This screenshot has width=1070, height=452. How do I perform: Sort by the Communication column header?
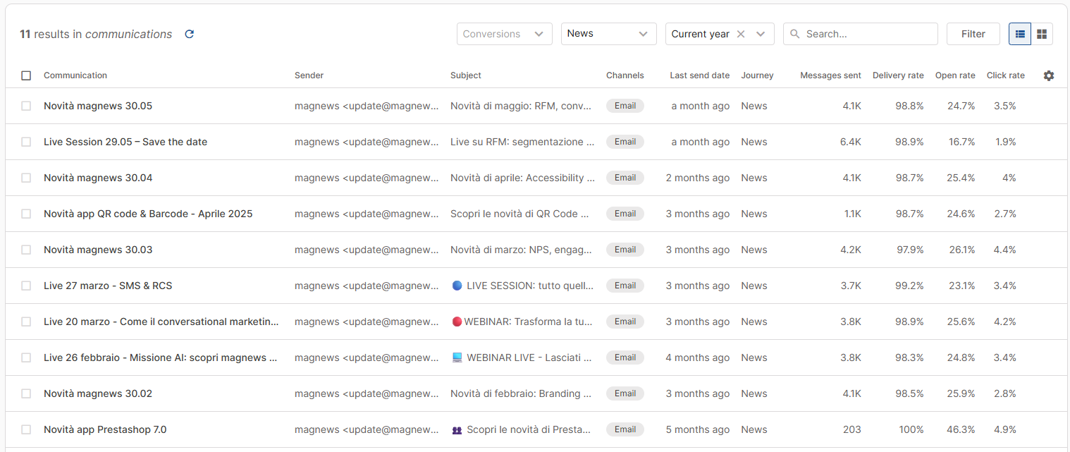click(x=75, y=75)
